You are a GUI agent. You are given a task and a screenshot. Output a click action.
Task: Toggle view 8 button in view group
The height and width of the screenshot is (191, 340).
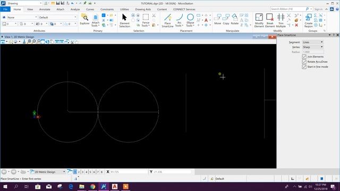pos(101,172)
